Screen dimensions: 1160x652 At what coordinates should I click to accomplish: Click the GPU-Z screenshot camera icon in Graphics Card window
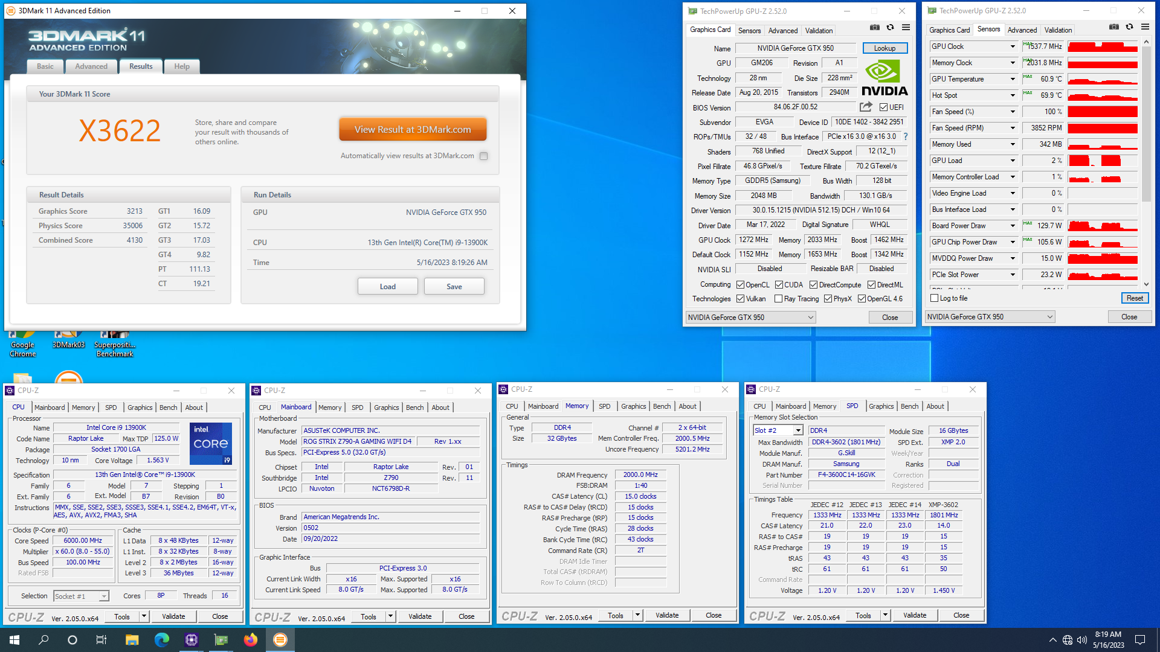(x=874, y=27)
